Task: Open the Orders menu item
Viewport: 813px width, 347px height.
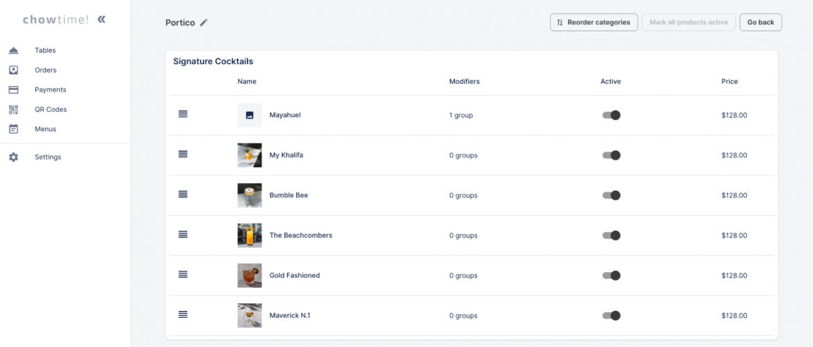Action: [x=45, y=70]
